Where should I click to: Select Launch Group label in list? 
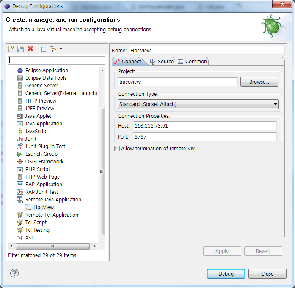41,154
